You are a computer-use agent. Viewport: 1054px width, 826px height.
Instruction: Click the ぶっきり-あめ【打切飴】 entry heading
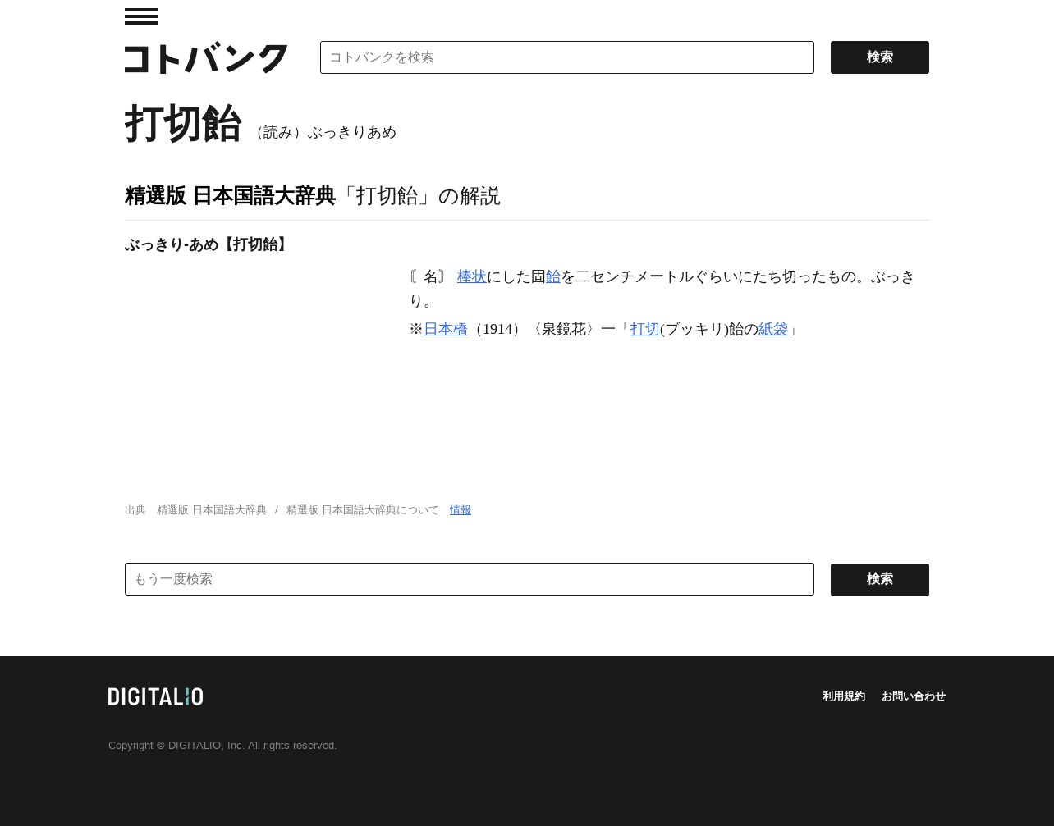(208, 244)
